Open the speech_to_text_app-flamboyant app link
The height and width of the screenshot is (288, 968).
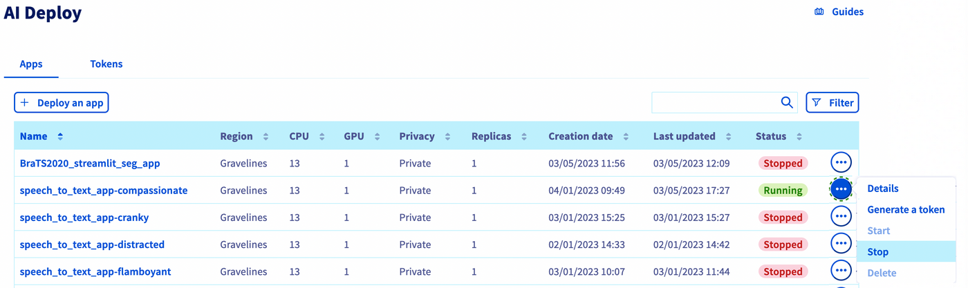pos(95,271)
